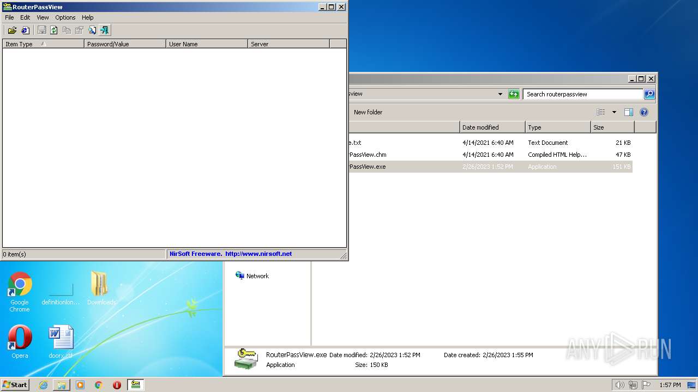Screen dimensions: 698x392
Task: Click the Internet Explorer grab-password toolbar icon
Action: tap(25, 30)
